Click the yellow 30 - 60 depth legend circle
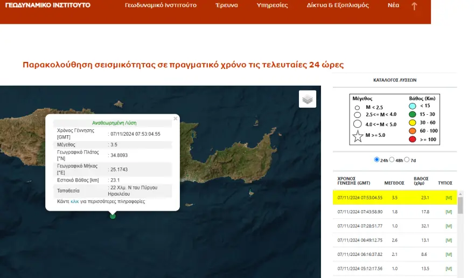 [x=413, y=123]
